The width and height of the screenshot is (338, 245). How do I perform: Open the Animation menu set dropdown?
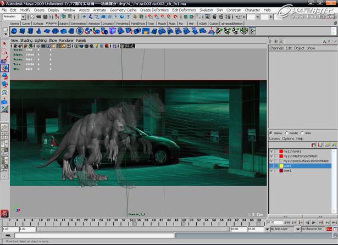pyautogui.click(x=23, y=16)
